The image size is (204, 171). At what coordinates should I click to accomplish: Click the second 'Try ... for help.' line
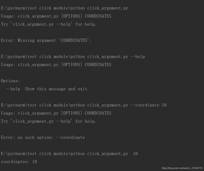point(48,121)
